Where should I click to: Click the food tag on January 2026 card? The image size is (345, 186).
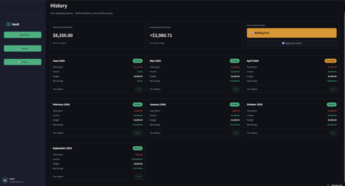236,133
